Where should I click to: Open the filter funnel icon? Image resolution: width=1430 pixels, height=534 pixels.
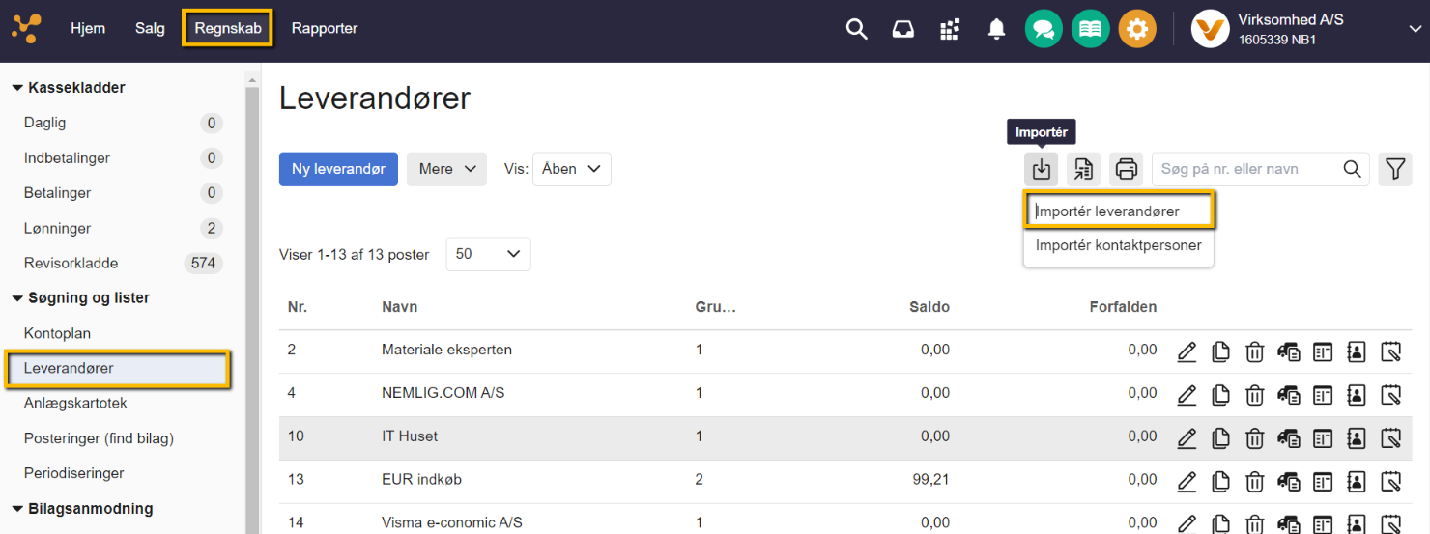pyautogui.click(x=1394, y=169)
